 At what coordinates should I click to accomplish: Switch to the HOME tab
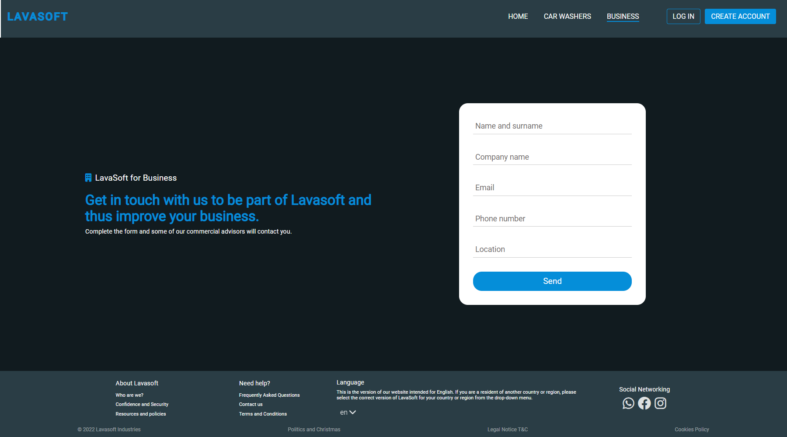coord(518,16)
